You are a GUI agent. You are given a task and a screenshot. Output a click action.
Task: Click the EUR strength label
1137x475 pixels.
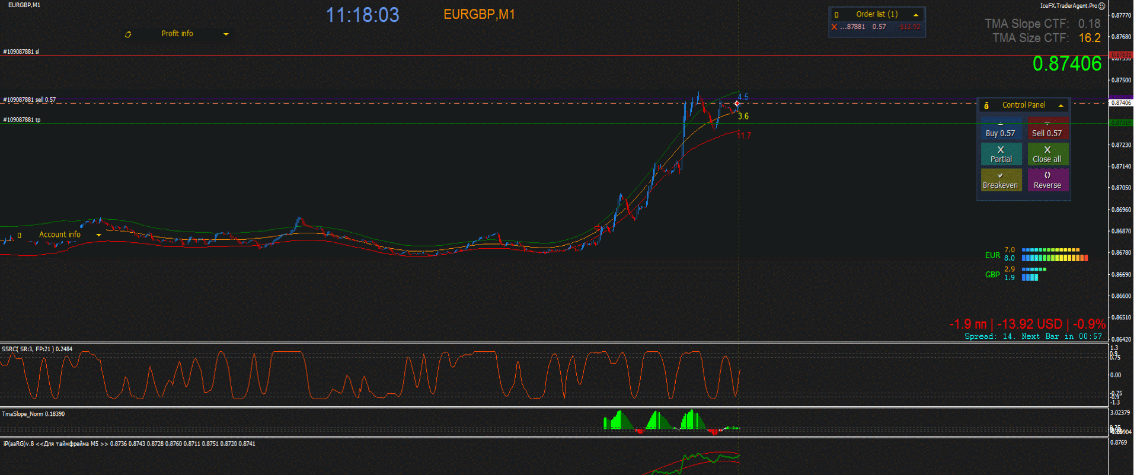(992, 255)
